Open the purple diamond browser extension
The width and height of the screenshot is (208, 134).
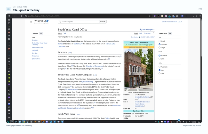(x=155, y=16)
